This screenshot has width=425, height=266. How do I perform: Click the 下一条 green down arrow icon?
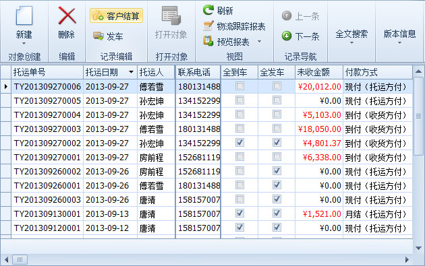[x=287, y=36]
